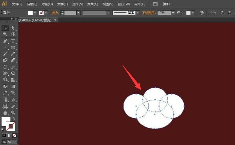The height and width of the screenshot is (145, 235).
Task: Select the Gradient tool
Action: point(13,86)
